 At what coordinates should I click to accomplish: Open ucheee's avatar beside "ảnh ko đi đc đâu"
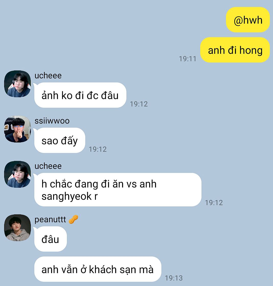pos(18,84)
